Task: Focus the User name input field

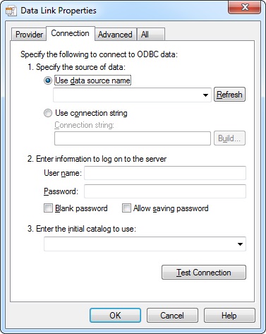Action: click(165, 173)
